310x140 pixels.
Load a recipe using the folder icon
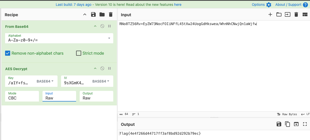tap(102, 15)
